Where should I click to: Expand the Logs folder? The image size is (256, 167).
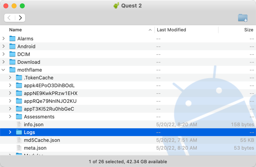click(10, 132)
